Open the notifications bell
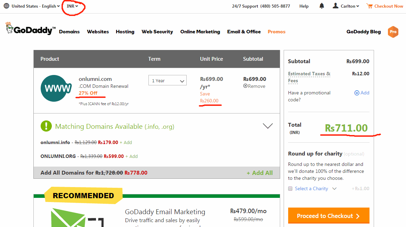406x227 pixels. (x=322, y=6)
